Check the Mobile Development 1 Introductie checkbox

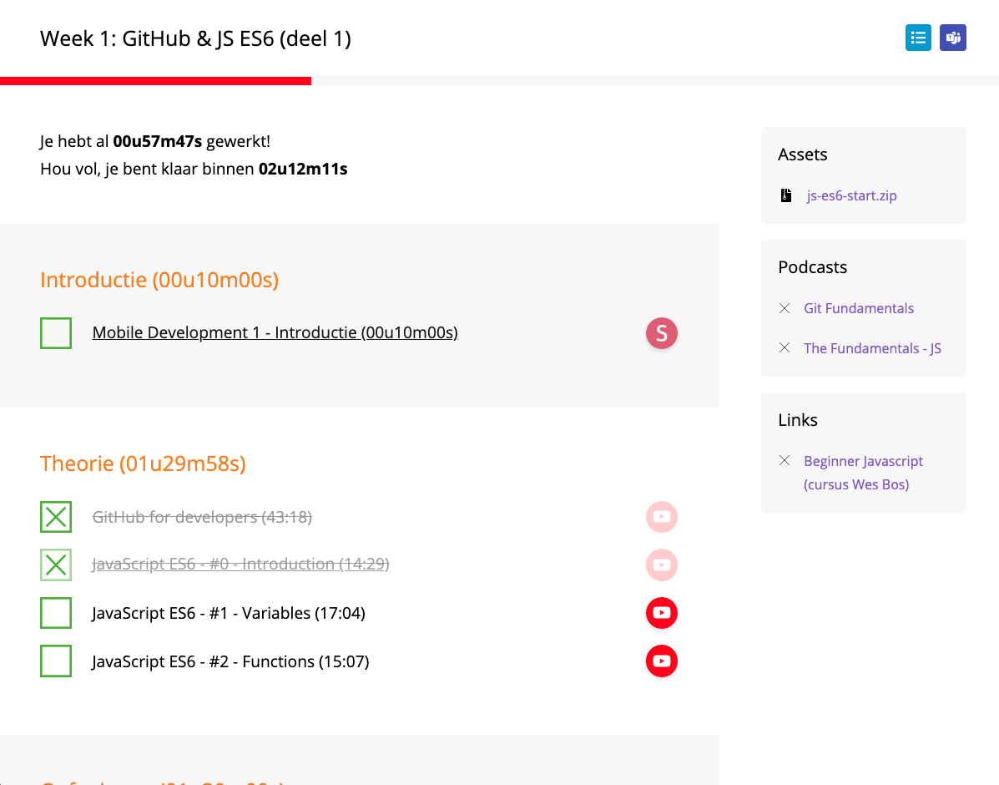tap(56, 333)
